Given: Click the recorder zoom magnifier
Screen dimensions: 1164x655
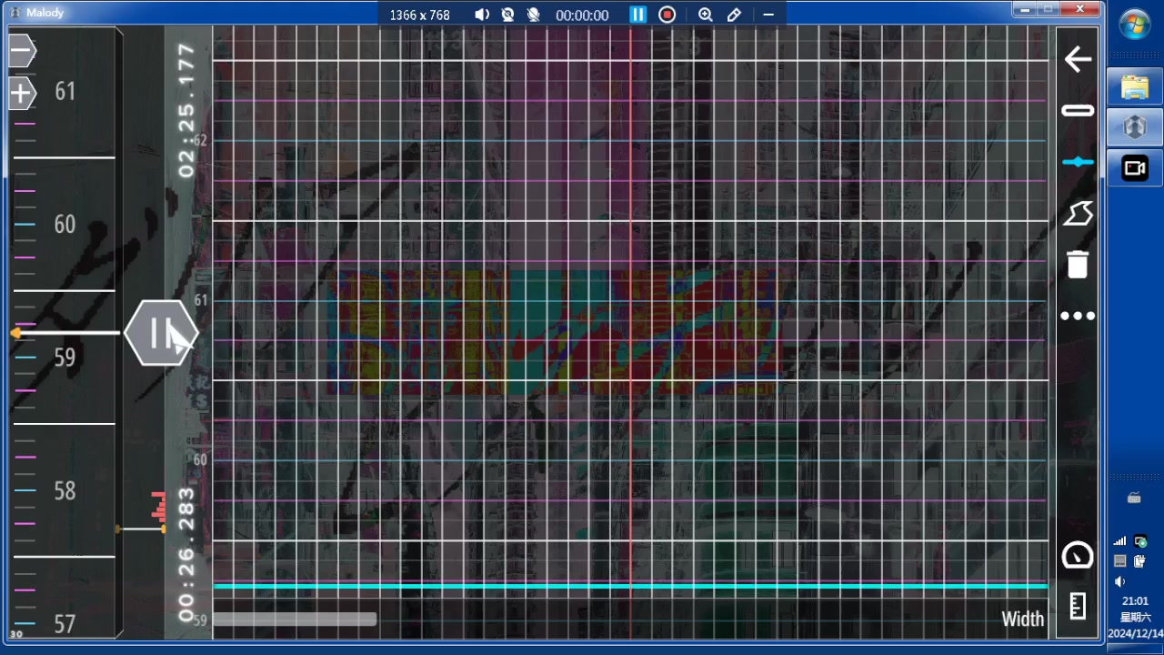Looking at the screenshot, I should coord(705,15).
